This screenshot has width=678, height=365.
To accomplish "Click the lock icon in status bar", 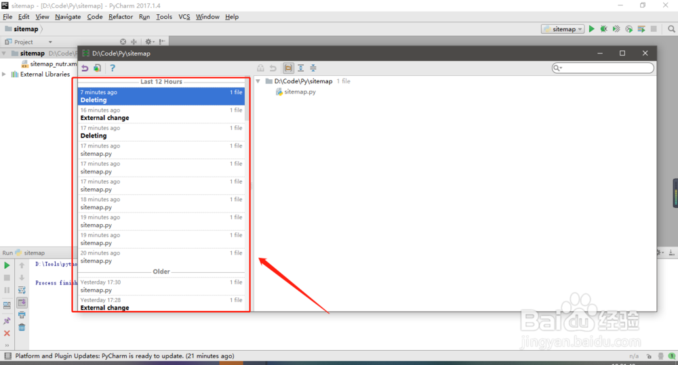I will 649,356.
